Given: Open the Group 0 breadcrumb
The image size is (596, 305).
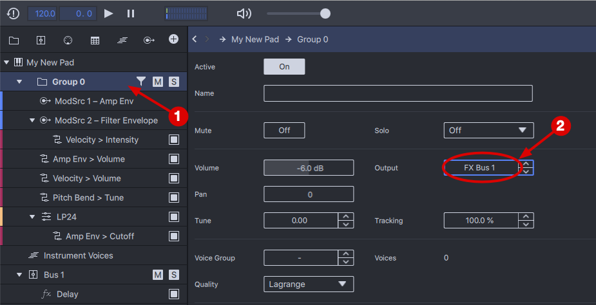Looking at the screenshot, I should pos(312,39).
